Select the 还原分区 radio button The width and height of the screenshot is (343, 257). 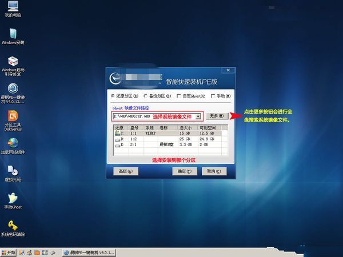(x=113, y=96)
